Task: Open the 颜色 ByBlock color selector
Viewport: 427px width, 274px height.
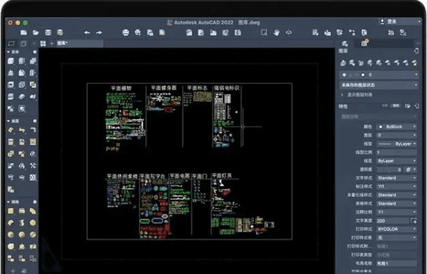Action: 396,127
